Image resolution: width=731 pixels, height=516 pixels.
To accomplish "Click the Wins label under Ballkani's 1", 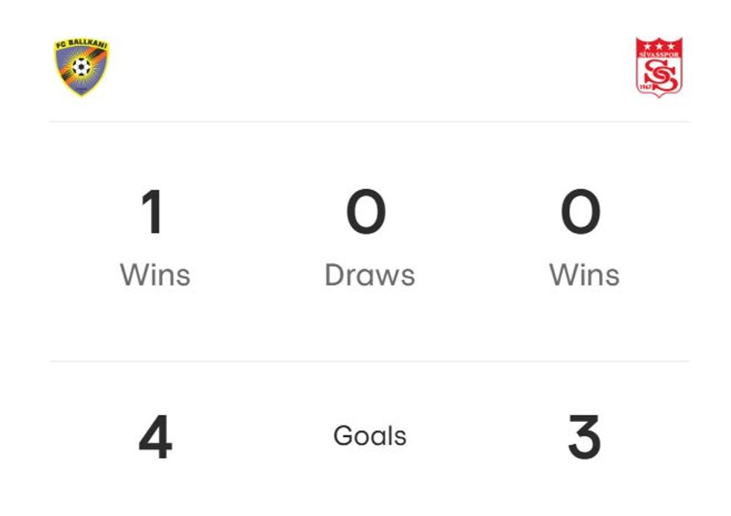I will pyautogui.click(x=155, y=274).
